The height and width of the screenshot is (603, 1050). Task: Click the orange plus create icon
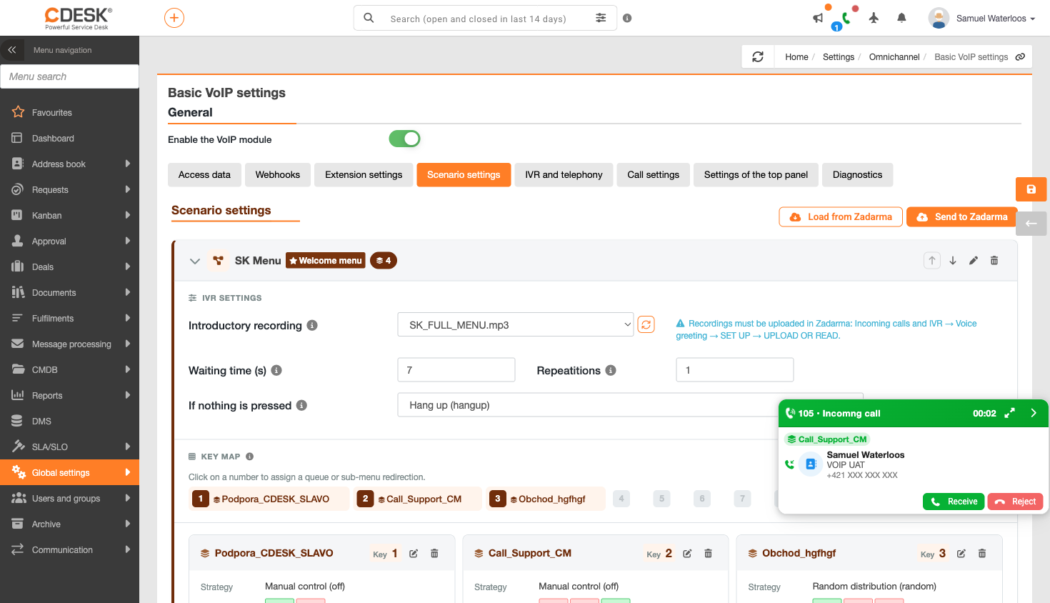coord(174,18)
